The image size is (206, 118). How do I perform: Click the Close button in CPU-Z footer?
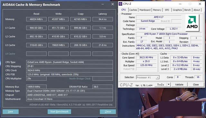(196, 85)
